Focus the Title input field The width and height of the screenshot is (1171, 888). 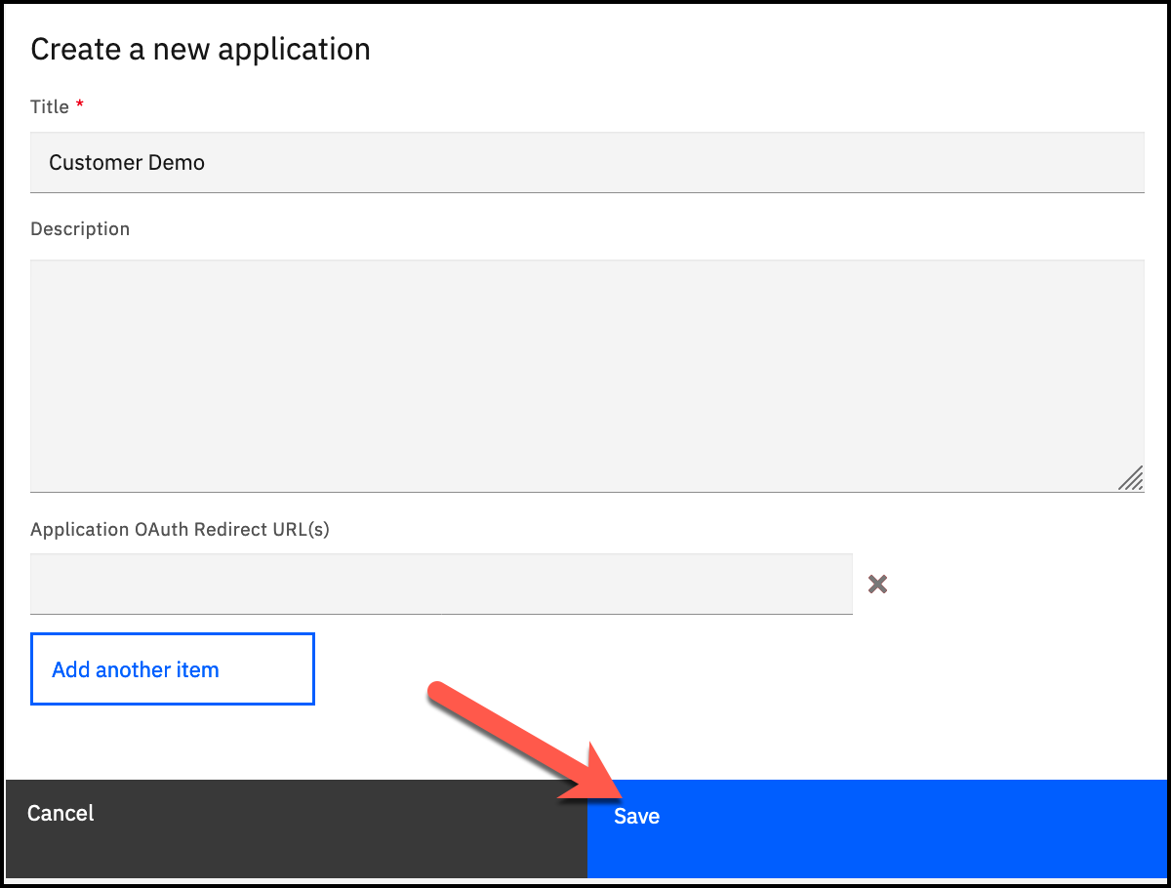coord(585,163)
